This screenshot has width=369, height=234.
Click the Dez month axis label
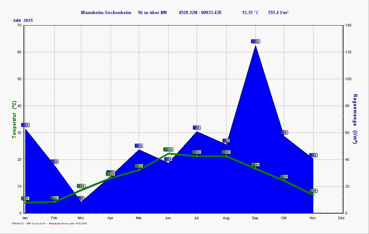click(x=342, y=218)
